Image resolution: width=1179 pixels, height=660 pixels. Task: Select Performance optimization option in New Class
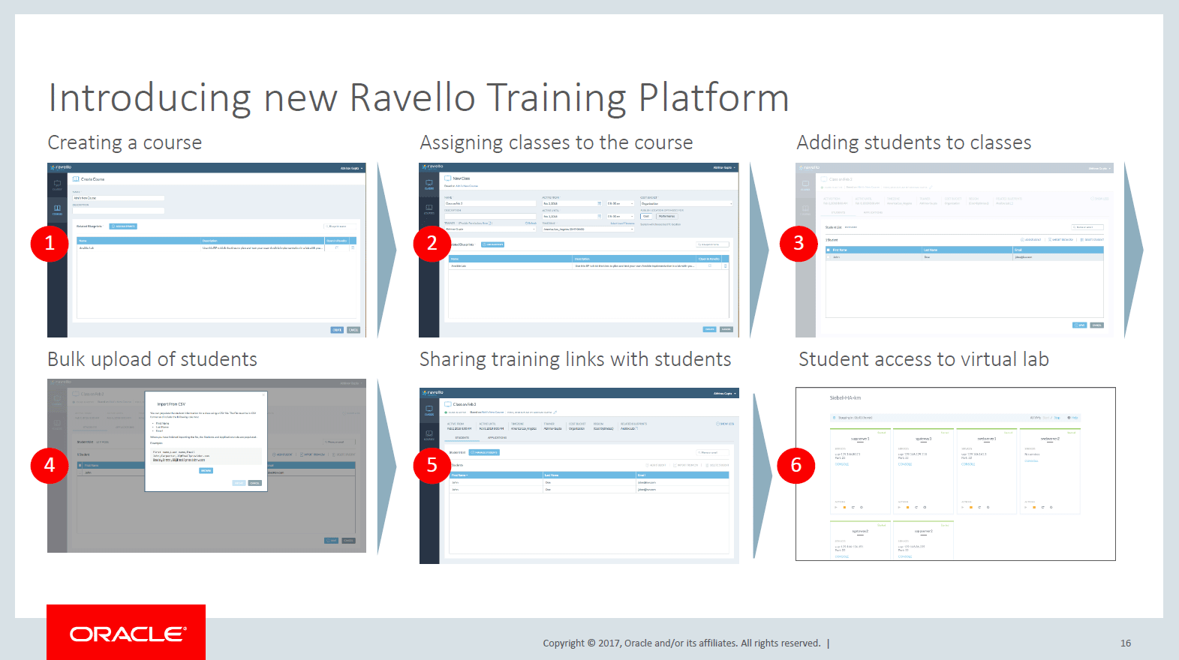666,216
